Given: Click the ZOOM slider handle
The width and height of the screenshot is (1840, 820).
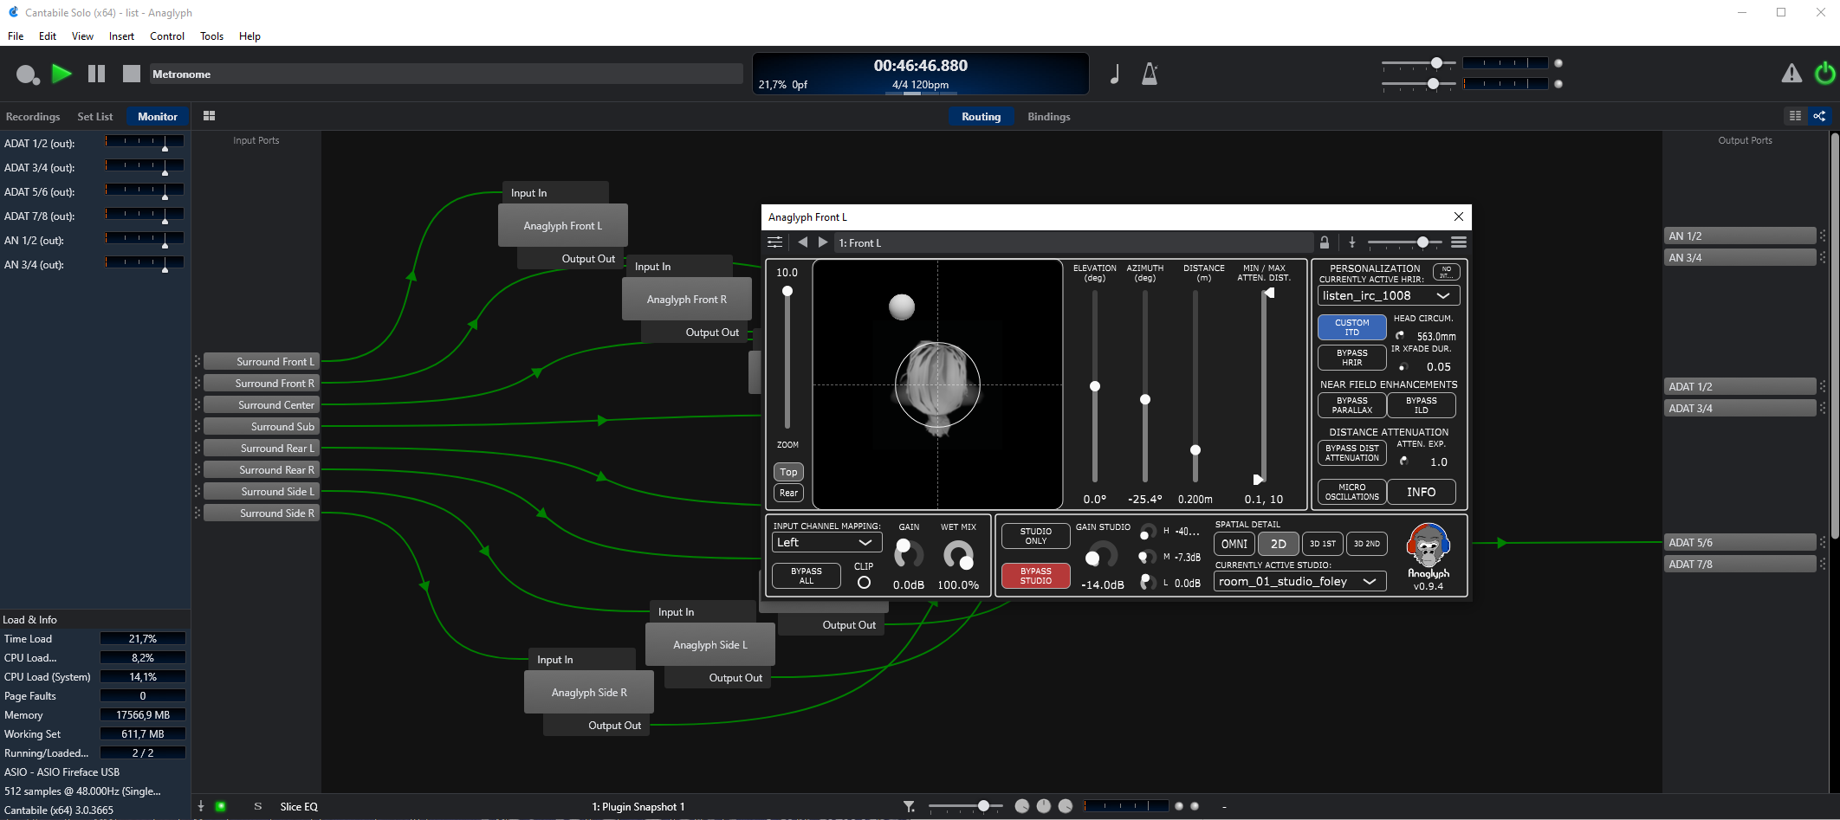Looking at the screenshot, I should [787, 291].
